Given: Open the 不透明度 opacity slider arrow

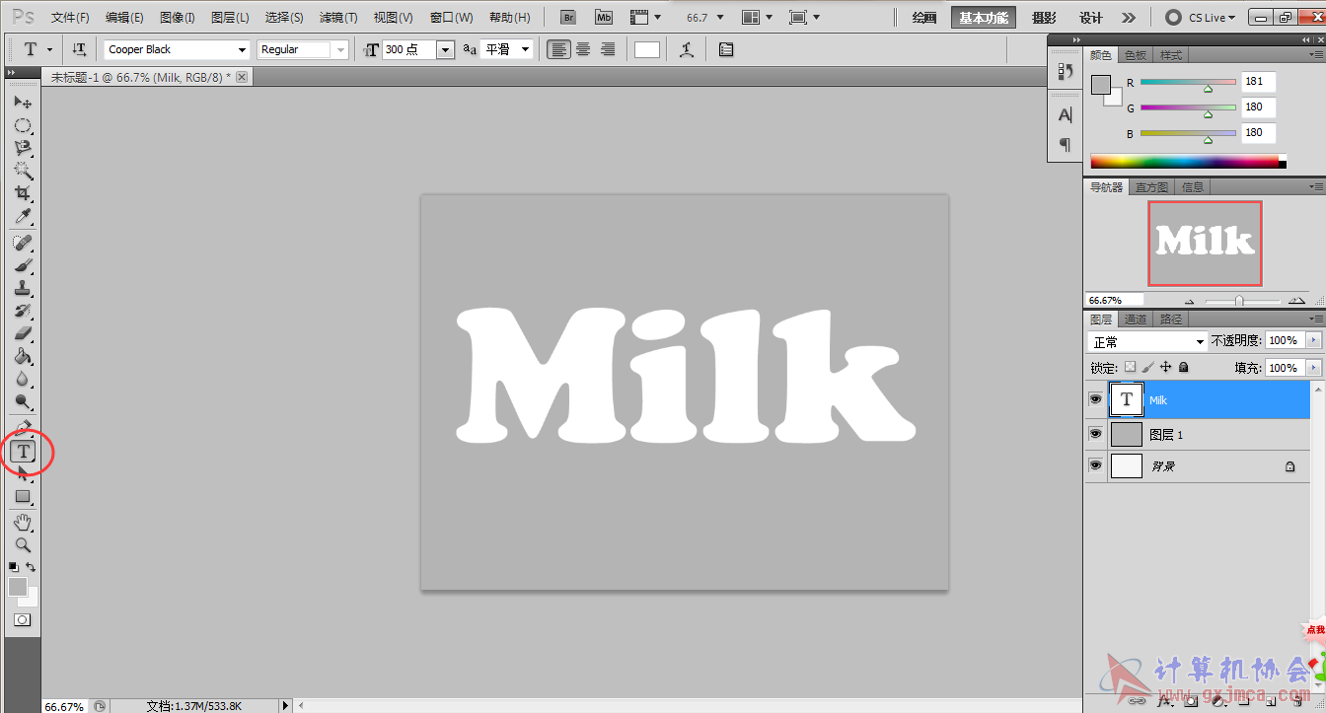Looking at the screenshot, I should coord(1313,340).
